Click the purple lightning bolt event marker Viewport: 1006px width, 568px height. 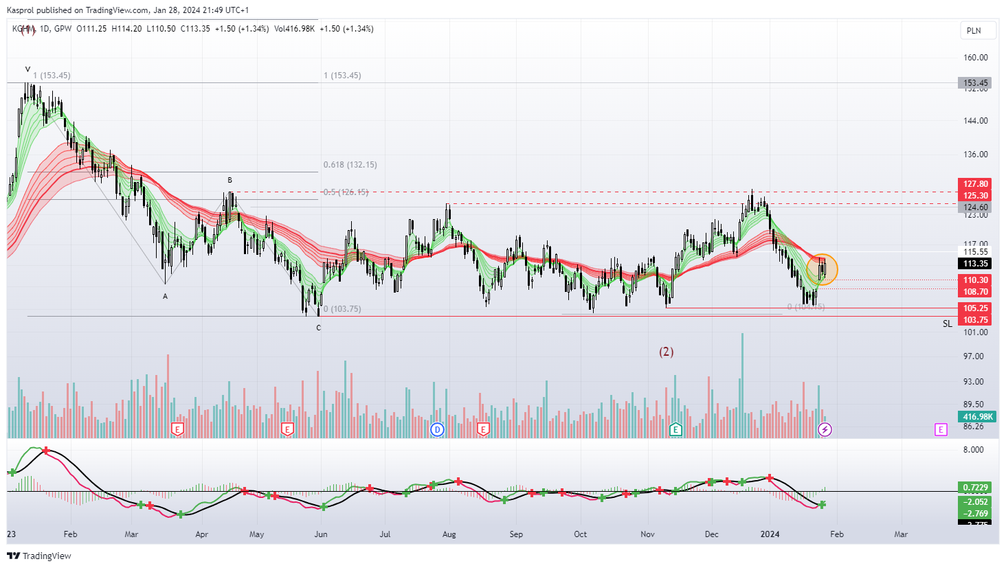pos(825,430)
